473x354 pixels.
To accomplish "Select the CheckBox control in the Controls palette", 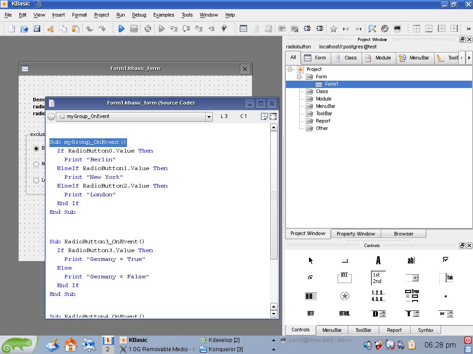I will (445, 260).
